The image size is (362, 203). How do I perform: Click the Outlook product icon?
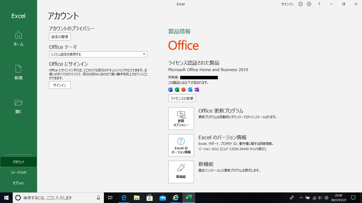(190, 90)
